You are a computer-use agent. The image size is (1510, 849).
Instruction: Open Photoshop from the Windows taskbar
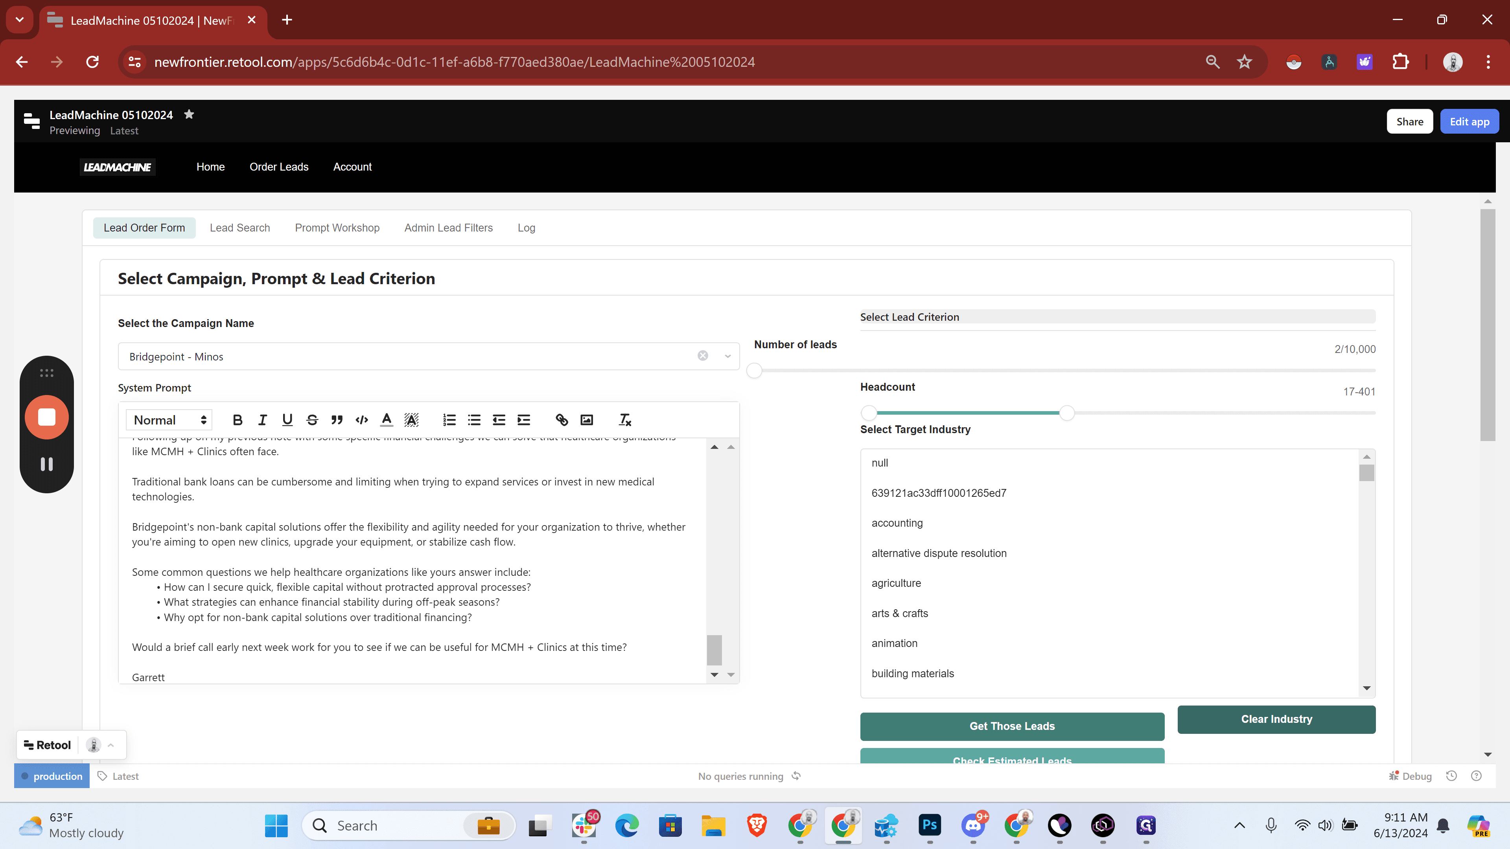pos(930,825)
